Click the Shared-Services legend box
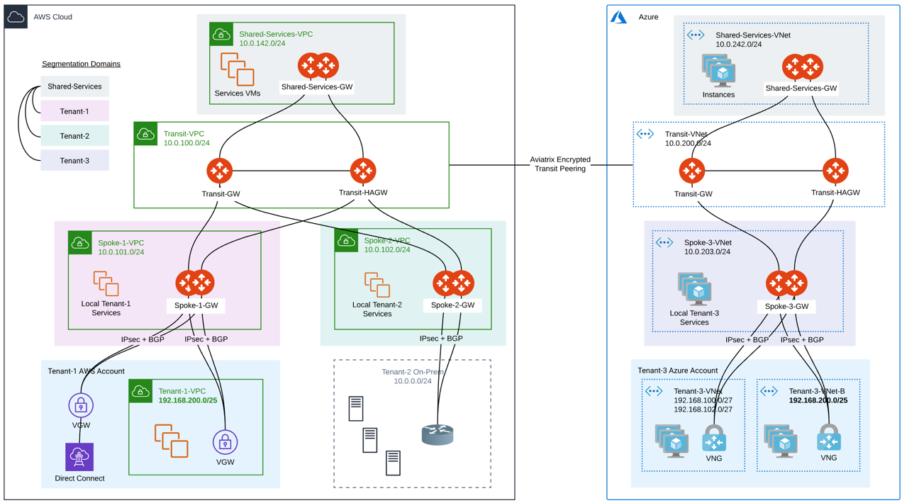 pyautogui.click(x=74, y=86)
